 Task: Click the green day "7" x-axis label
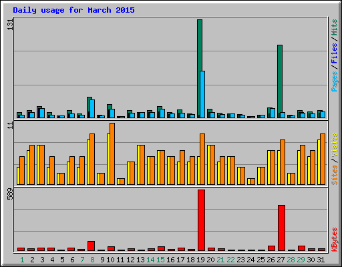(82, 260)
